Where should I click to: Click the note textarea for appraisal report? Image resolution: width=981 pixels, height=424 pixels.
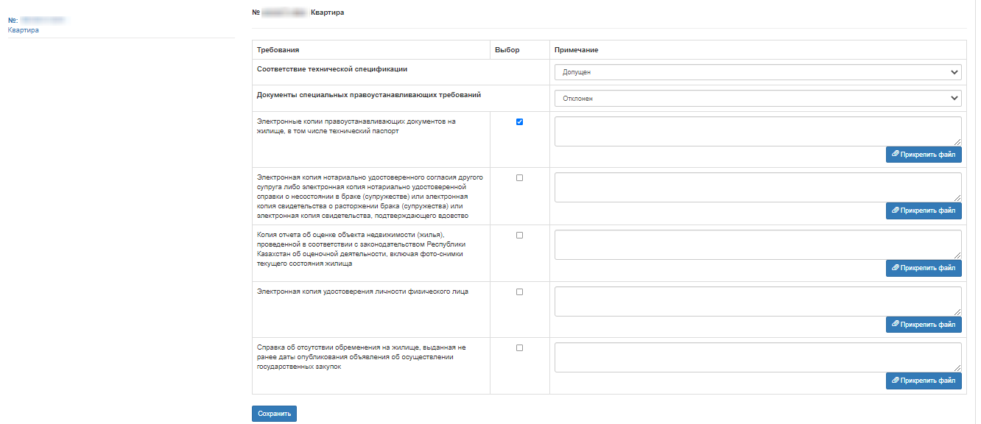click(x=757, y=244)
